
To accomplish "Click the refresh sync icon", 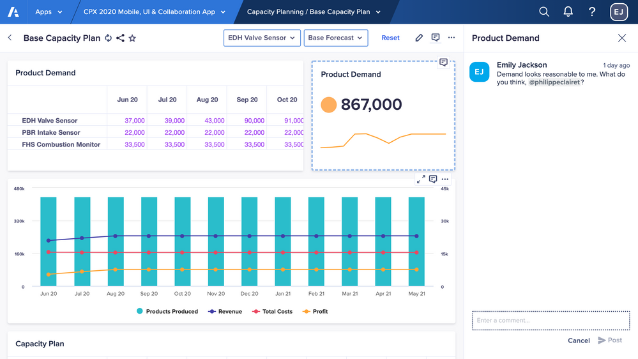I will coord(109,38).
